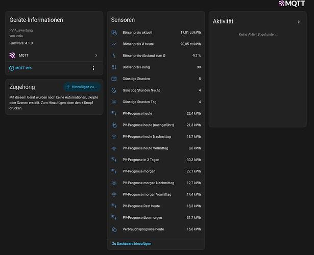Click the Verbrauchsprognose heute icon
The image size is (314, 255).
point(114,229)
